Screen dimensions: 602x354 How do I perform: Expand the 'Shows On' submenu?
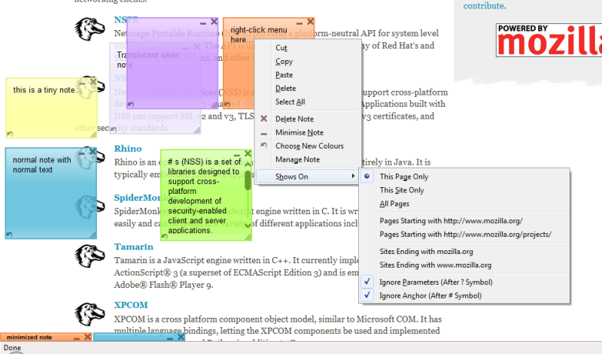point(308,177)
